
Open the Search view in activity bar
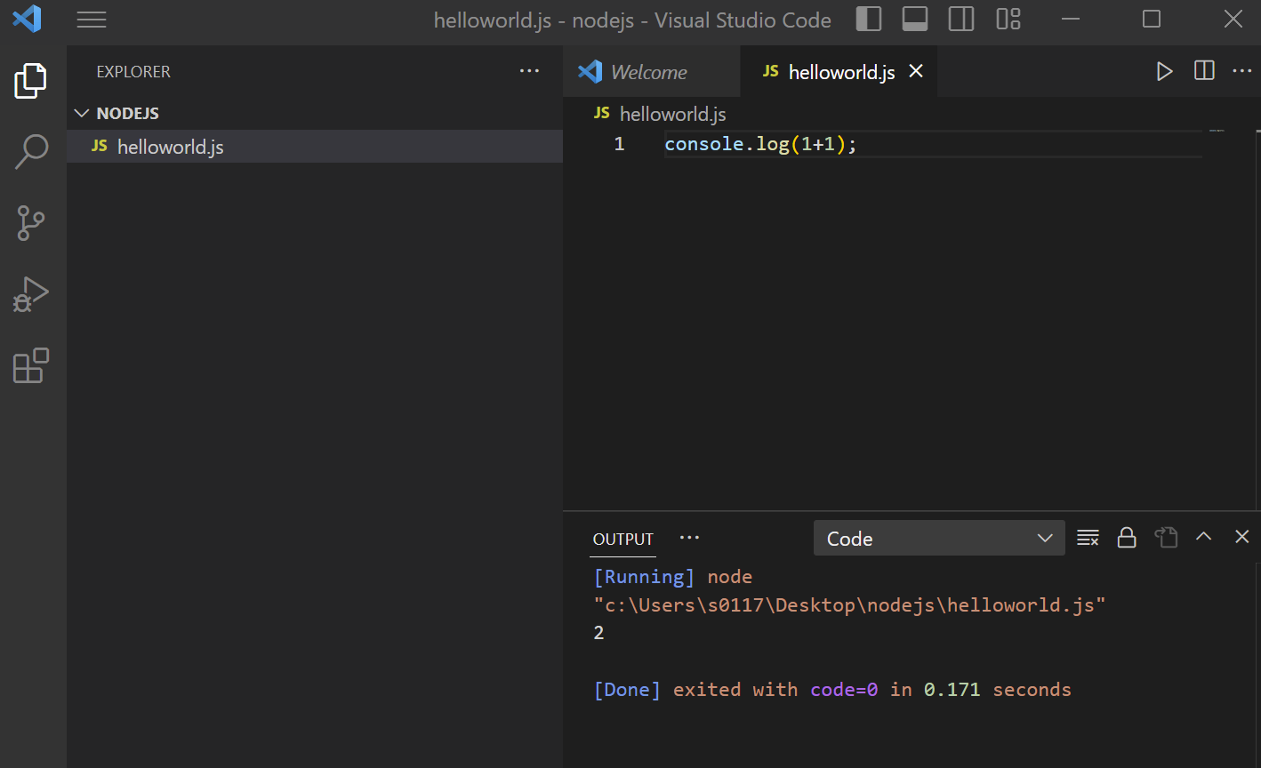31,152
